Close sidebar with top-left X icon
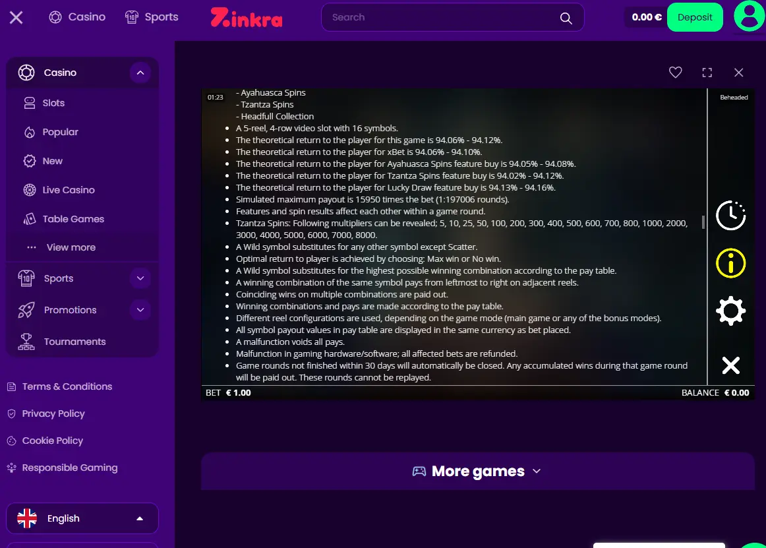Viewport: 766px width, 548px height. [16, 18]
